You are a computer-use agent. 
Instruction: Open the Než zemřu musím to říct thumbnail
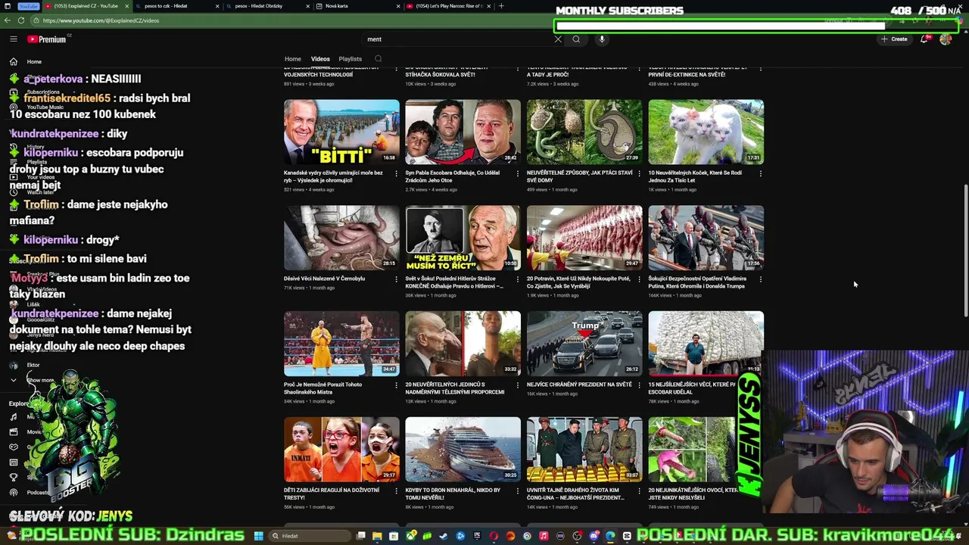click(463, 238)
